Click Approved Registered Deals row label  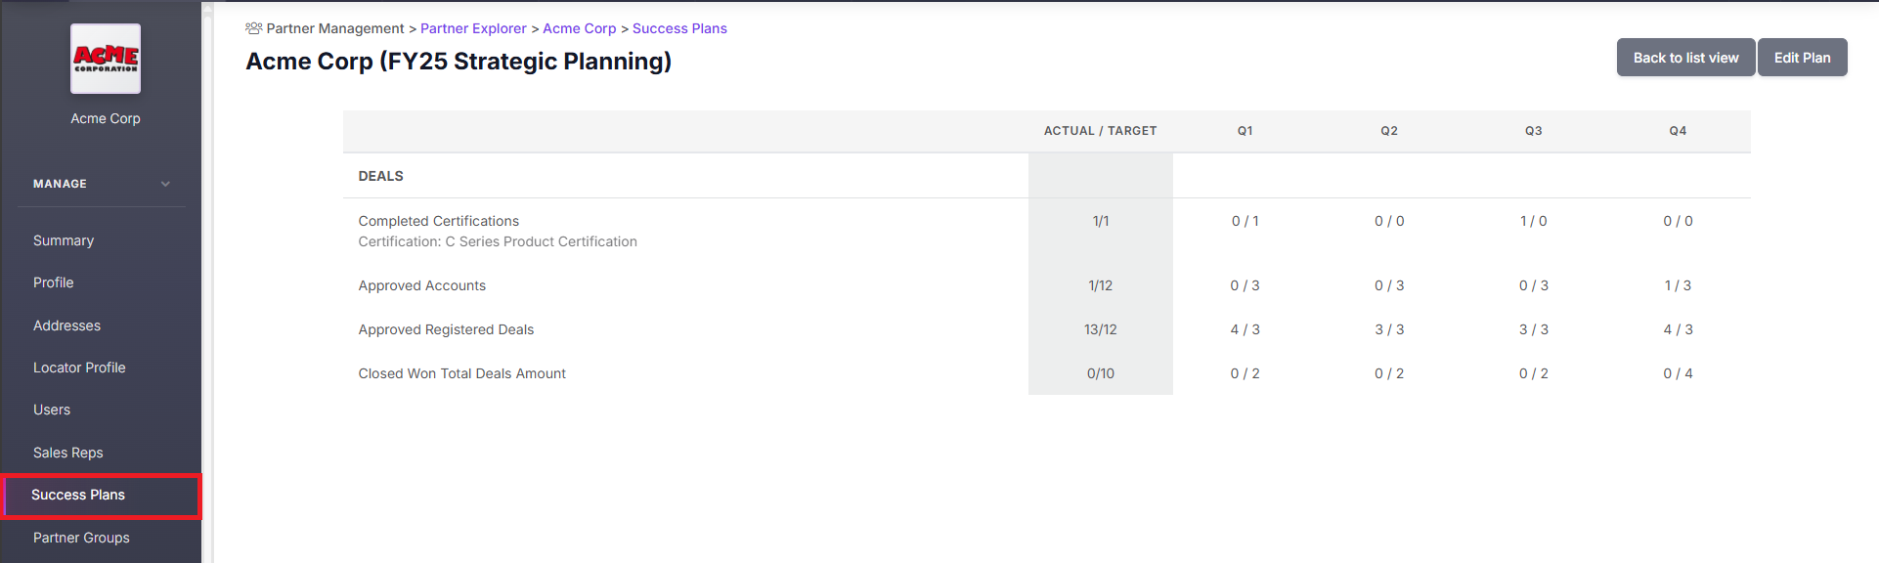(446, 329)
